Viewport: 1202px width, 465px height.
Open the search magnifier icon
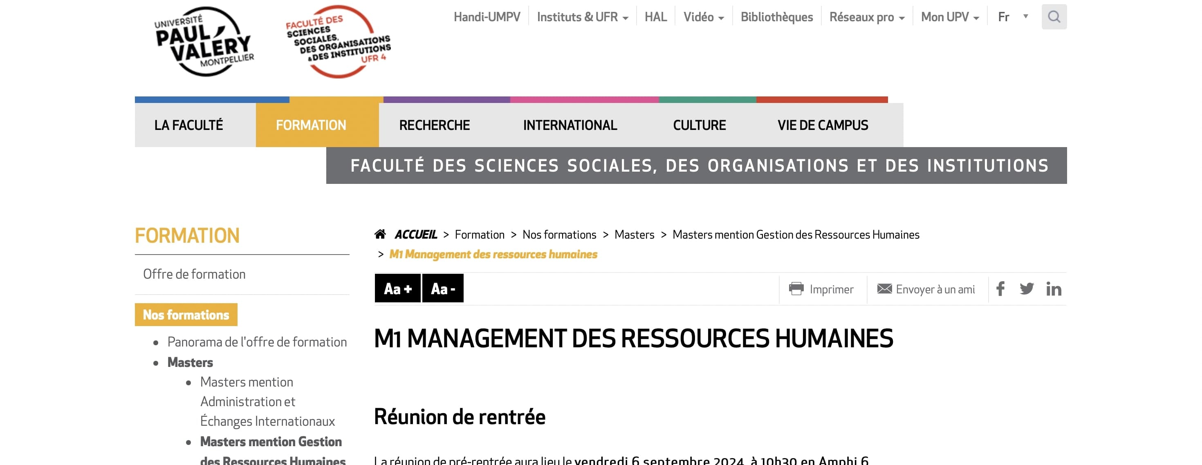(x=1054, y=17)
